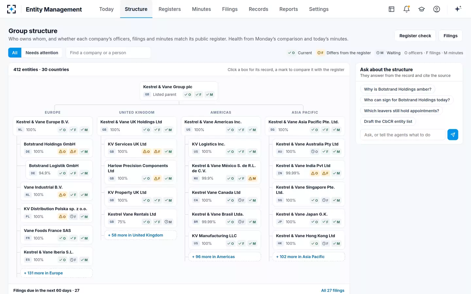471x294 pixels.
Task: Expand 96 more in Americas
Action: click(225, 257)
